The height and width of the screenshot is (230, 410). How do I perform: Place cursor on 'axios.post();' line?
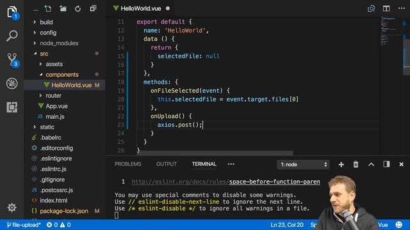(x=179, y=125)
